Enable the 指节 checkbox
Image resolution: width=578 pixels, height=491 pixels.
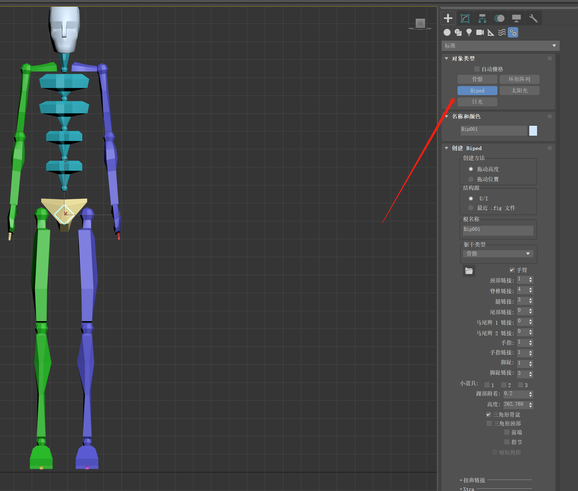507,442
